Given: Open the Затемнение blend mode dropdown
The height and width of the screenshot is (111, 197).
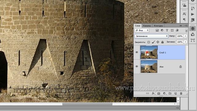Looking at the screenshot, I should [x=151, y=36].
